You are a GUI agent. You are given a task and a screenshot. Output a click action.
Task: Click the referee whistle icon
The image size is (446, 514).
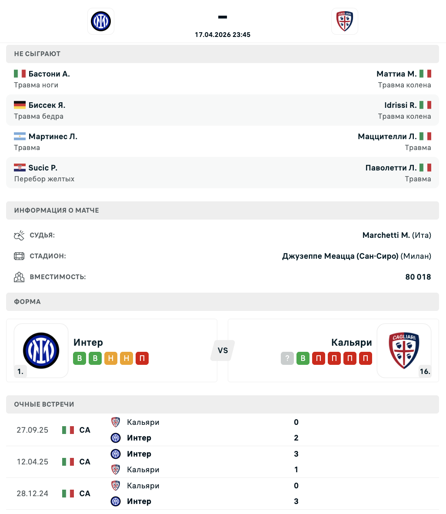(x=19, y=235)
